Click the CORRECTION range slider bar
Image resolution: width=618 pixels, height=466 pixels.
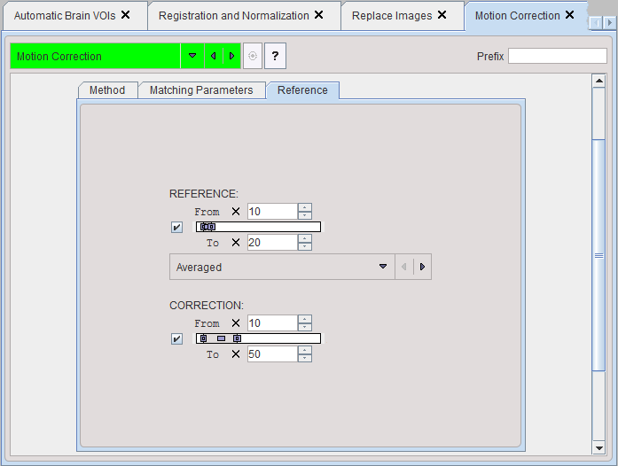259,338
